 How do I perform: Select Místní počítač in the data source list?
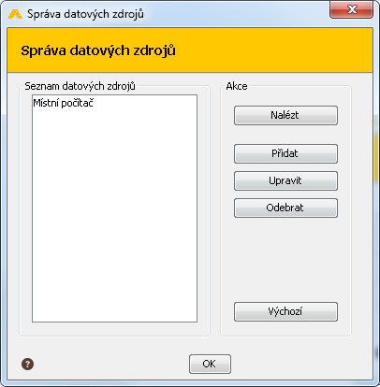(64, 103)
